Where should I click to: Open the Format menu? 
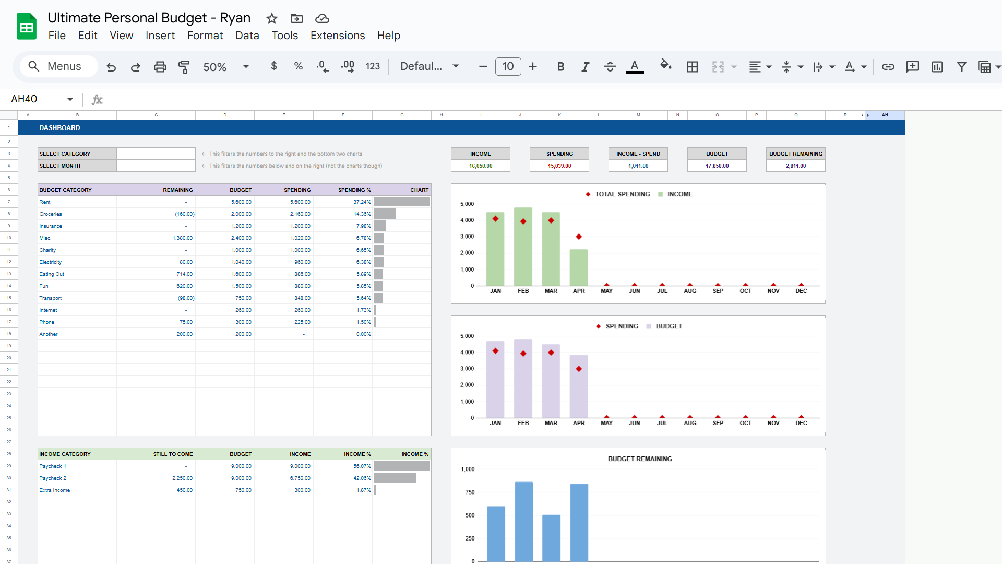pos(205,36)
